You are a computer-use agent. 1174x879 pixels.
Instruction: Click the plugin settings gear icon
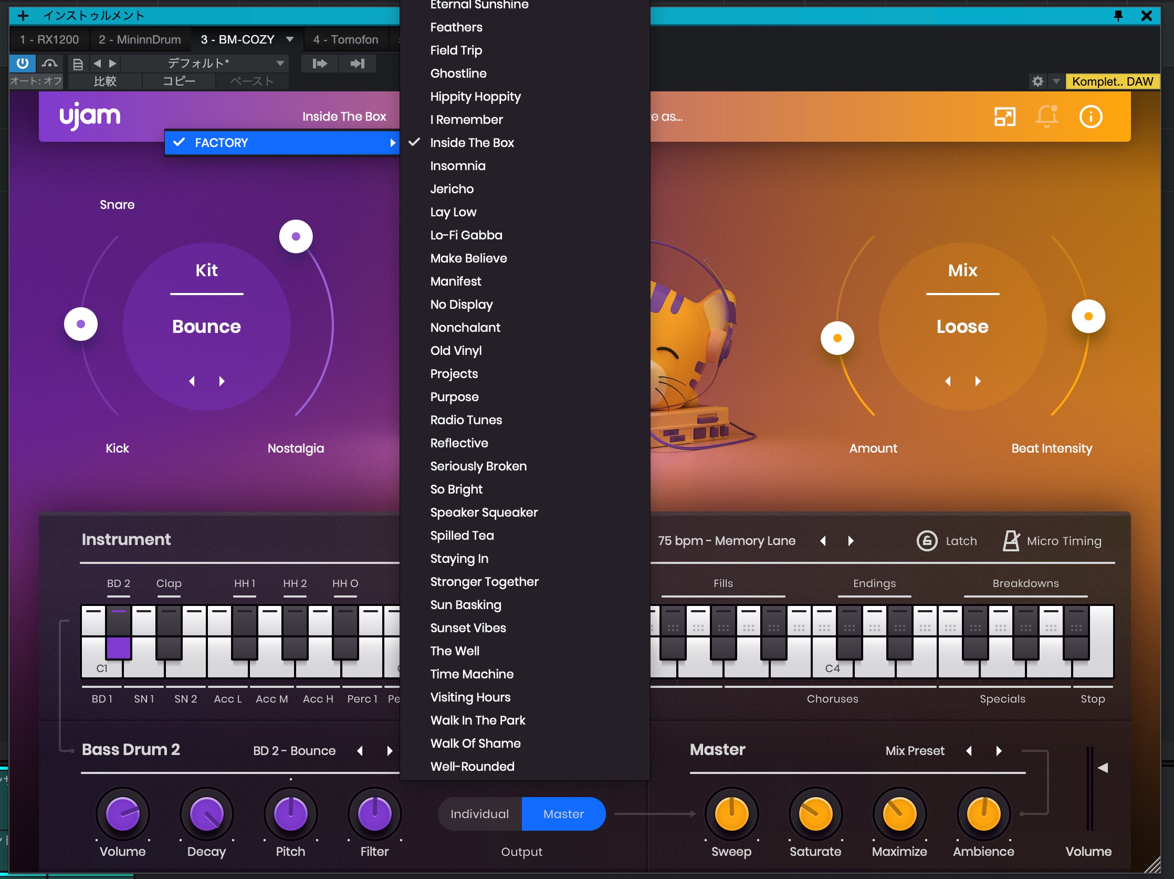1037,81
